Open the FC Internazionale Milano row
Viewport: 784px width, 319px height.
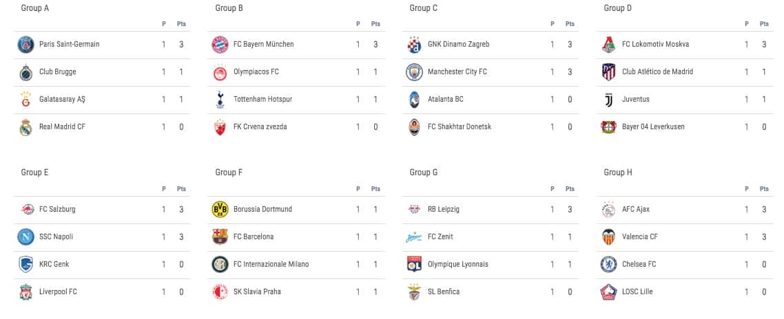click(x=296, y=264)
